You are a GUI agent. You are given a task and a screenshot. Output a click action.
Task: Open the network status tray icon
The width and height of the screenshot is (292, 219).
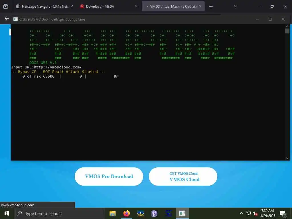pos(248,213)
